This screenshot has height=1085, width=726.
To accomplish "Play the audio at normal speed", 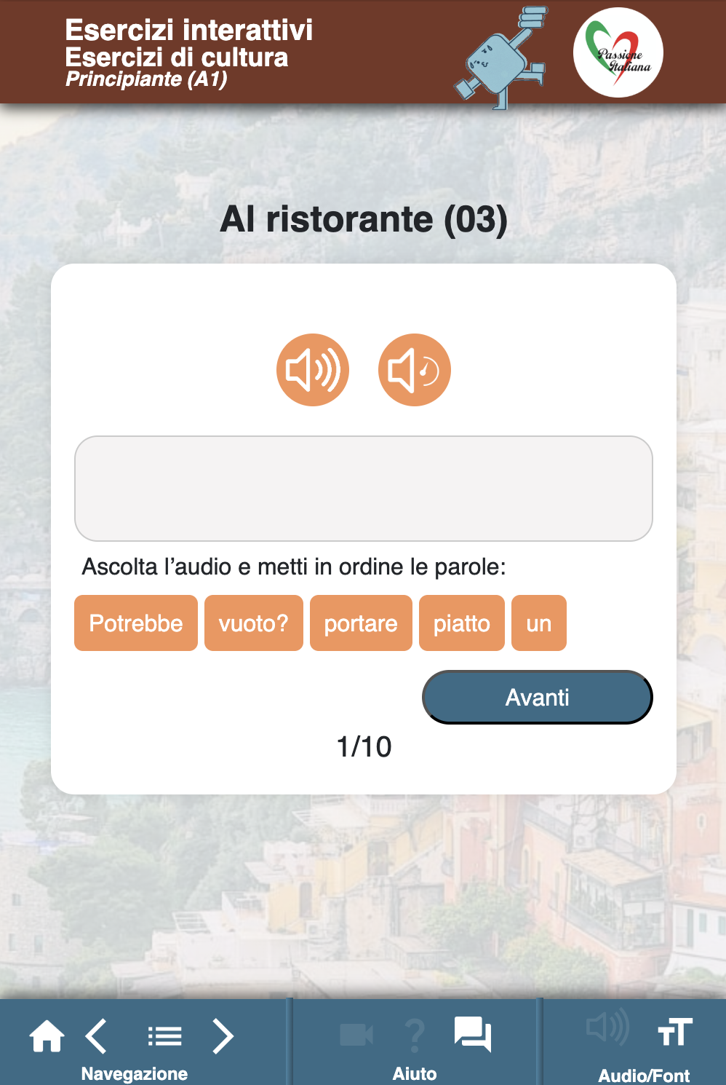I will [313, 370].
